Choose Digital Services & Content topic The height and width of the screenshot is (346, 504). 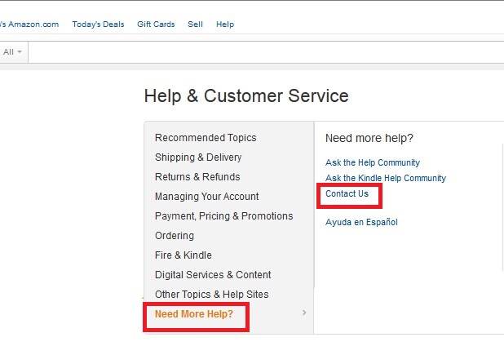(x=213, y=275)
